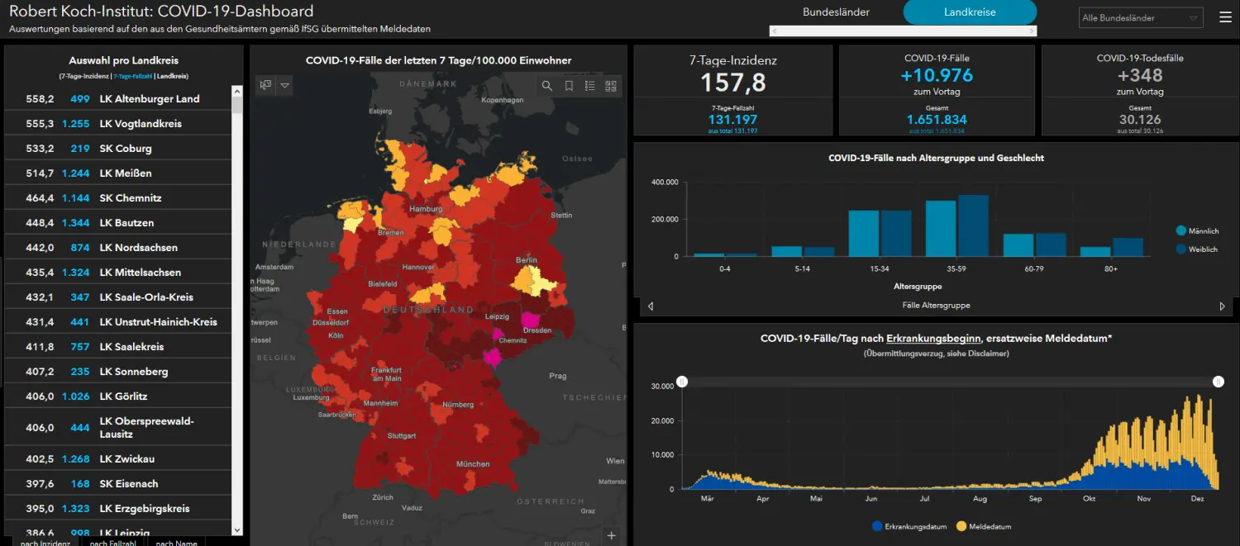This screenshot has width=1240, height=546.
Task: Select LK Altenburger Land in list
Action: [118, 99]
